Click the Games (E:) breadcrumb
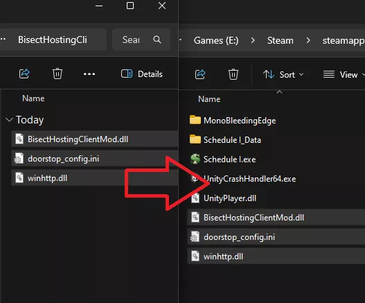 tap(216, 41)
